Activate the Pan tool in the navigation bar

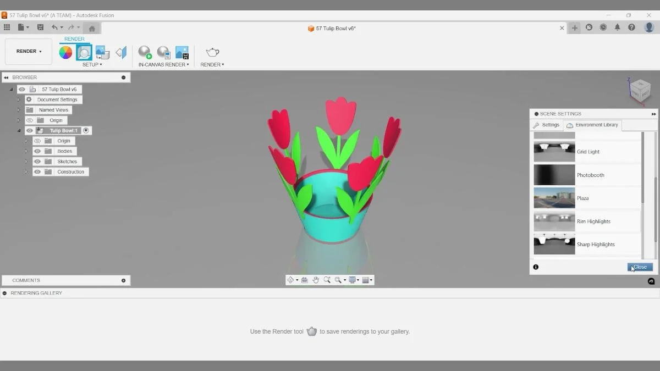tap(316, 280)
